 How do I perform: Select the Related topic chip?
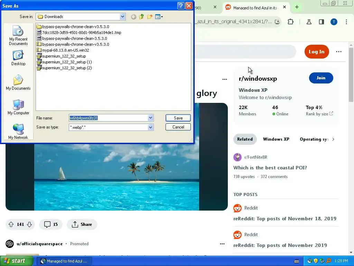245,139
